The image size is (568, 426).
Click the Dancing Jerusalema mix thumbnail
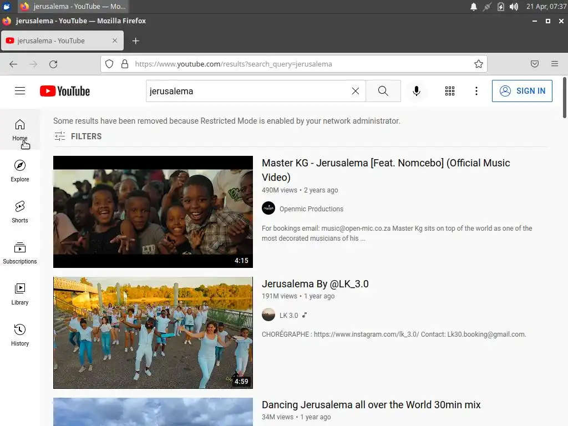click(x=153, y=412)
